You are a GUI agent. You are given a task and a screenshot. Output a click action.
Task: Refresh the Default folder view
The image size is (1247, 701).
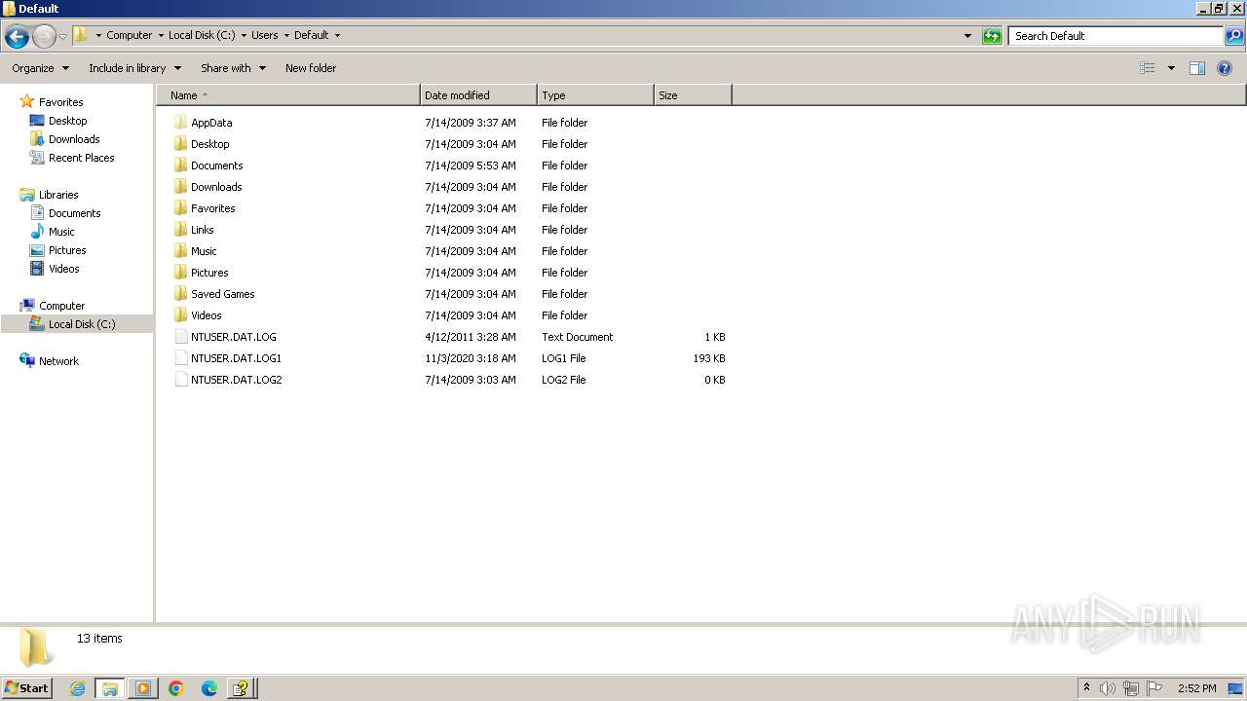point(992,36)
